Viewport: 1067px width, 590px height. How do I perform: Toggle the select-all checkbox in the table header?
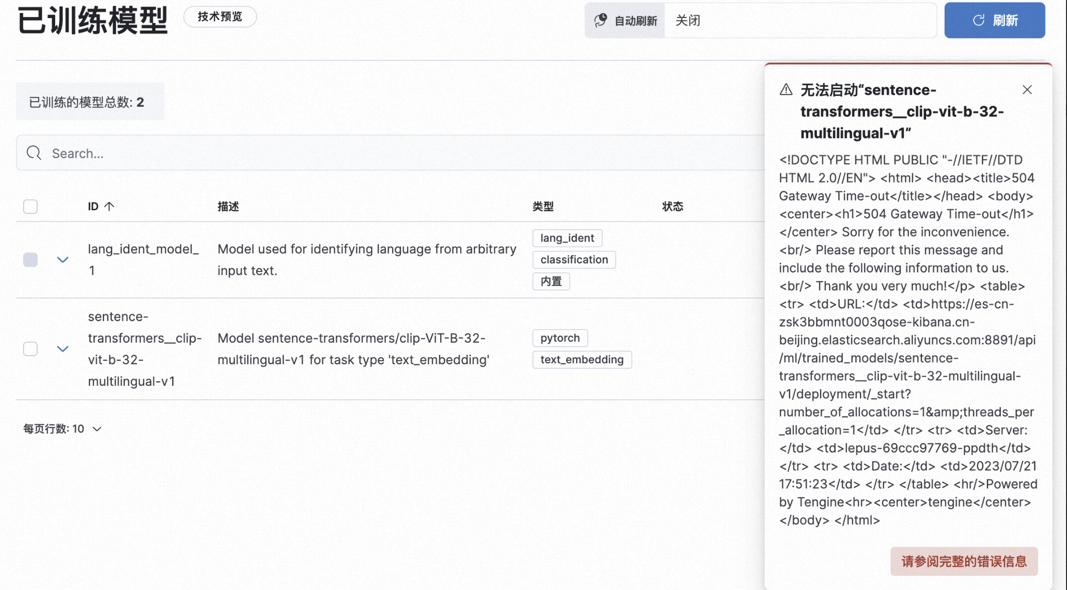tap(31, 207)
